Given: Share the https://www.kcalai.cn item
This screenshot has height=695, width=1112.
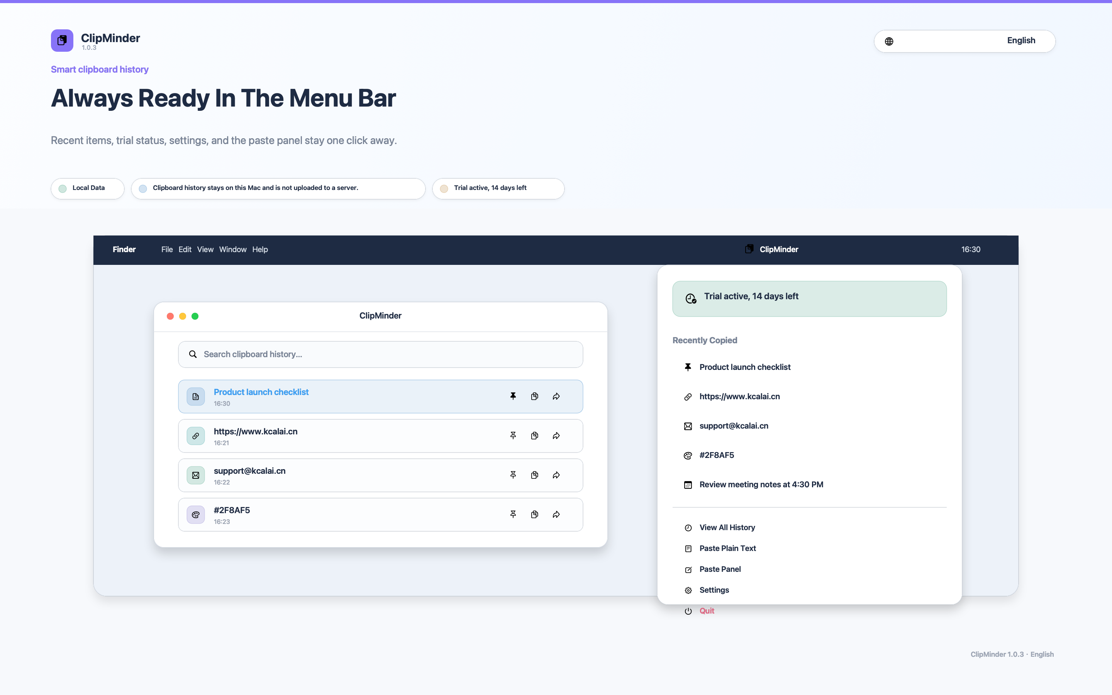Looking at the screenshot, I should point(556,436).
